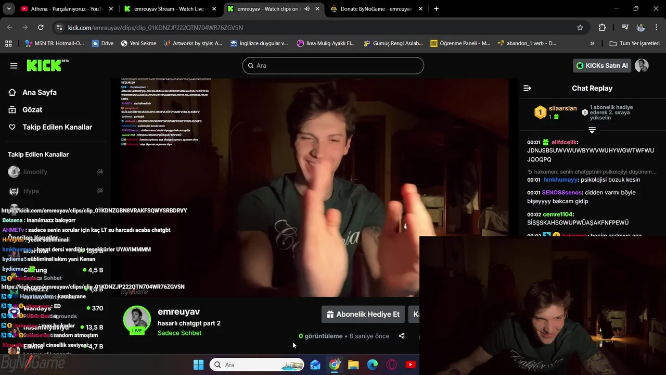Open File Explorer from the taskbar
This screenshot has height=375, width=666.
click(353, 365)
